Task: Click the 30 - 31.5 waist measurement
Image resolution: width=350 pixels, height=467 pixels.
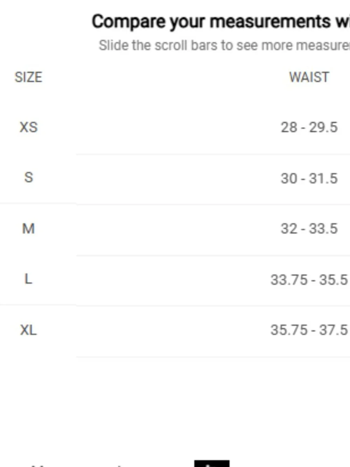Action: pos(309,178)
